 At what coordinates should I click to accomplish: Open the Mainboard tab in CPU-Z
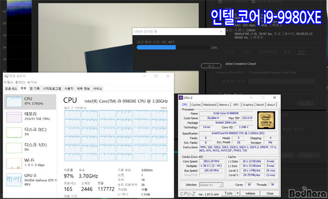click(x=210, y=105)
